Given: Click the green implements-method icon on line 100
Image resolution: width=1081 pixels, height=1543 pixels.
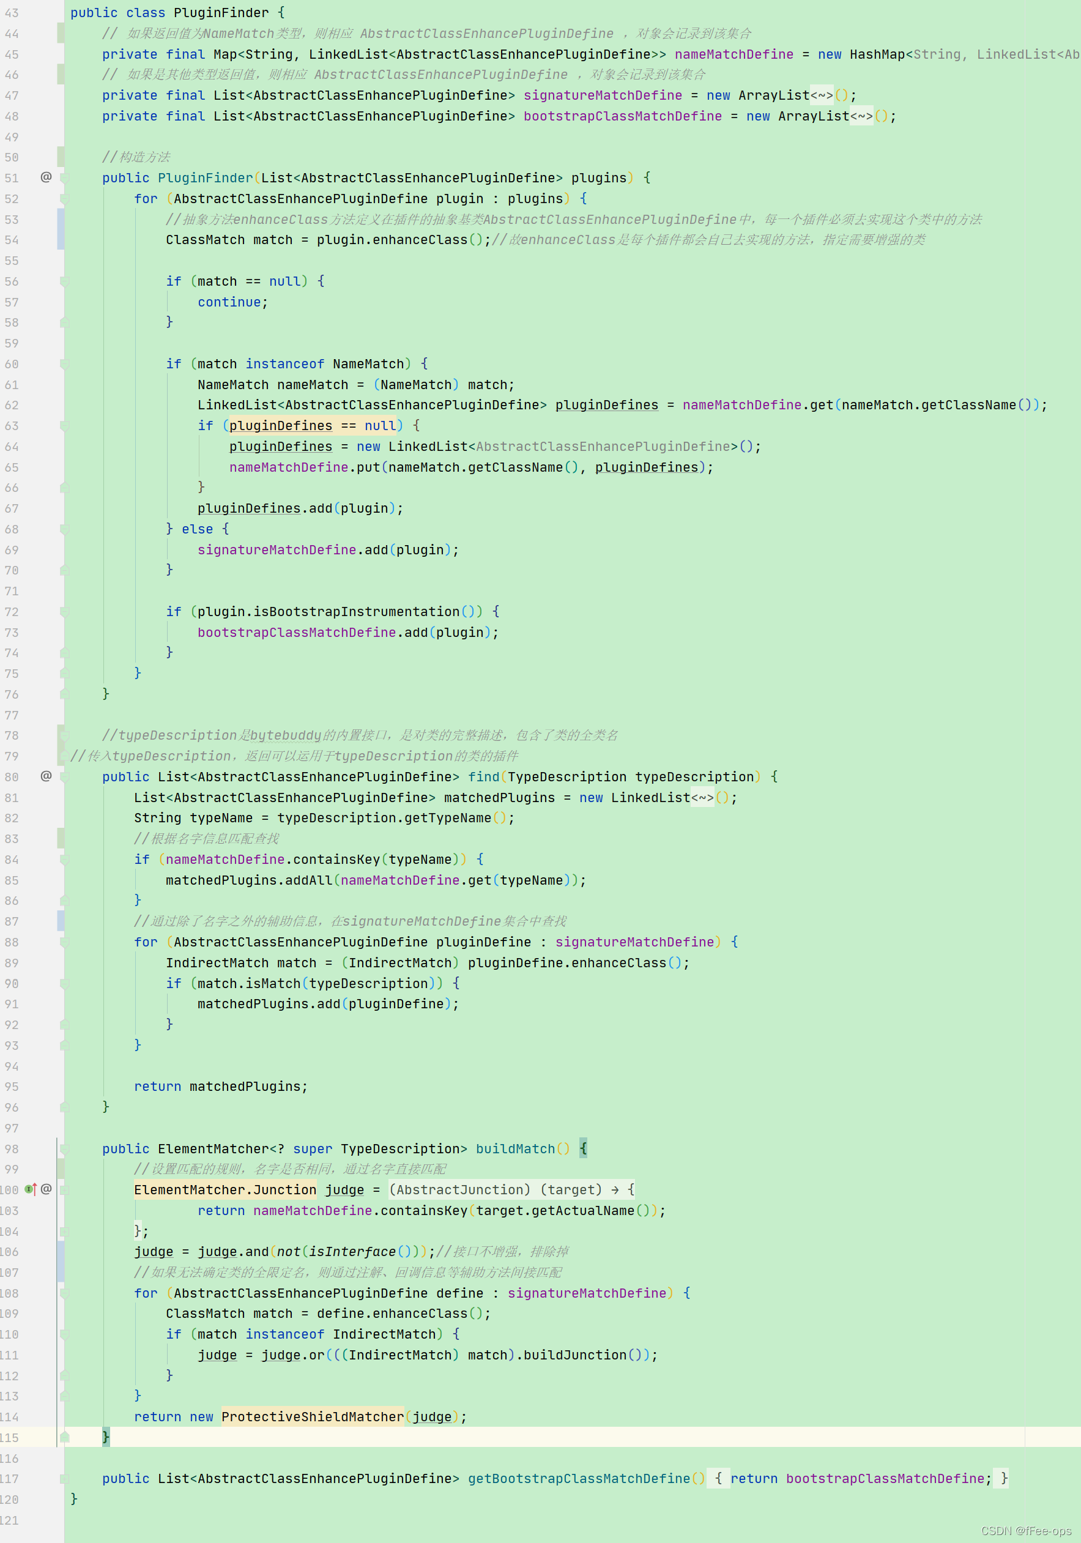Looking at the screenshot, I should point(30,1189).
